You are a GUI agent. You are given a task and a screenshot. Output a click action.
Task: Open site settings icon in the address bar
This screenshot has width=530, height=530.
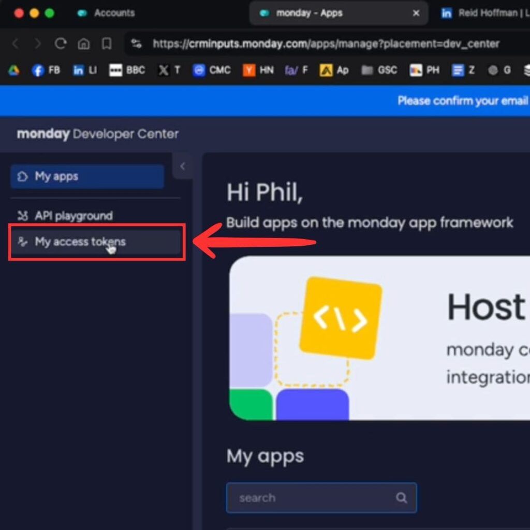tap(137, 43)
